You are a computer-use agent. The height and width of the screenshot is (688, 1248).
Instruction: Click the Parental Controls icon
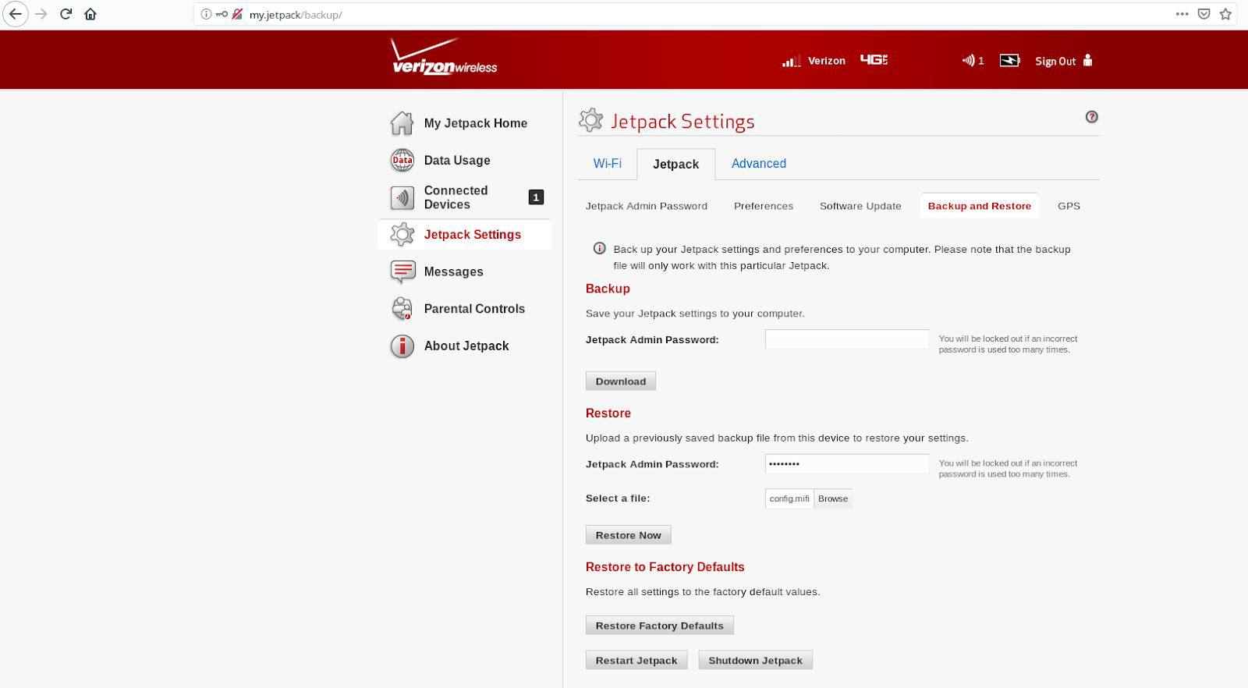402,309
